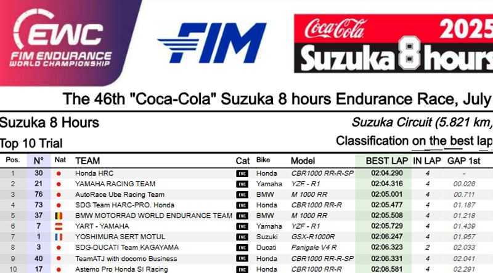Click Honda HRC best lap time 02:04.290
Viewport: 493px width, 273px height.
pos(386,173)
